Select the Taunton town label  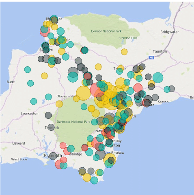pyautogui.click(x=160, y=51)
